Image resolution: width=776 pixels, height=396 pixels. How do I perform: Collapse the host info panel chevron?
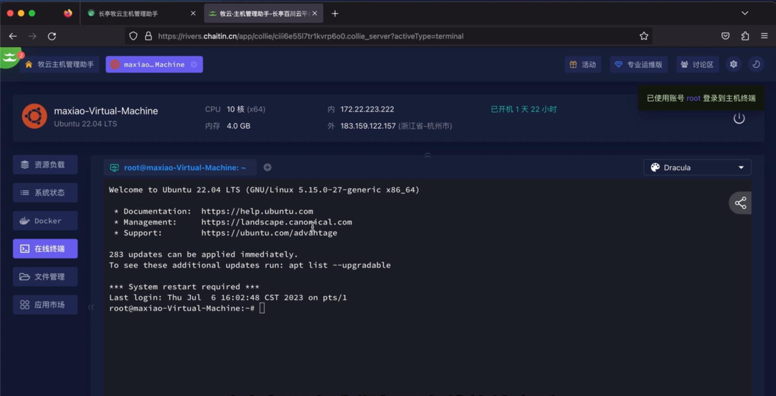pyautogui.click(x=427, y=155)
